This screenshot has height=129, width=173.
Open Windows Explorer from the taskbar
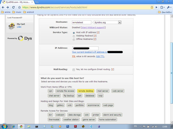[29, 127]
